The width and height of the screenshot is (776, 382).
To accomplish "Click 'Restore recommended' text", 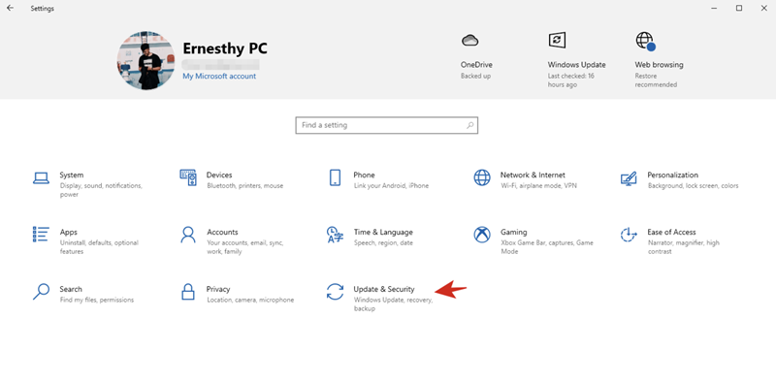I will coord(656,80).
